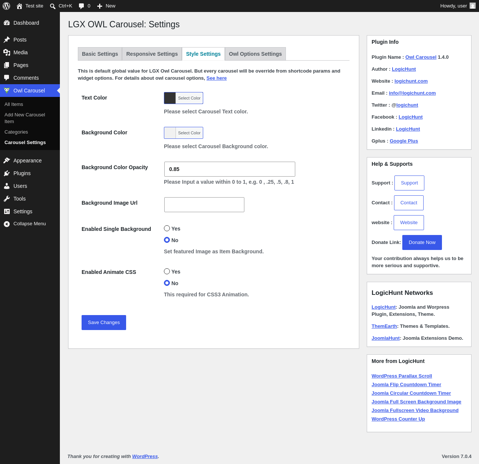Click the Text Color swatch
Image resolution: width=479 pixels, height=464 pixels.
click(x=170, y=98)
